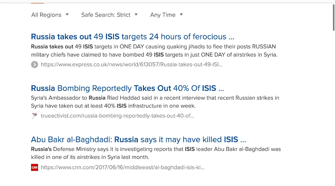
Task: Open "Russia Bombing Reportedly Takes Out 40%" headline
Action: [127, 88]
